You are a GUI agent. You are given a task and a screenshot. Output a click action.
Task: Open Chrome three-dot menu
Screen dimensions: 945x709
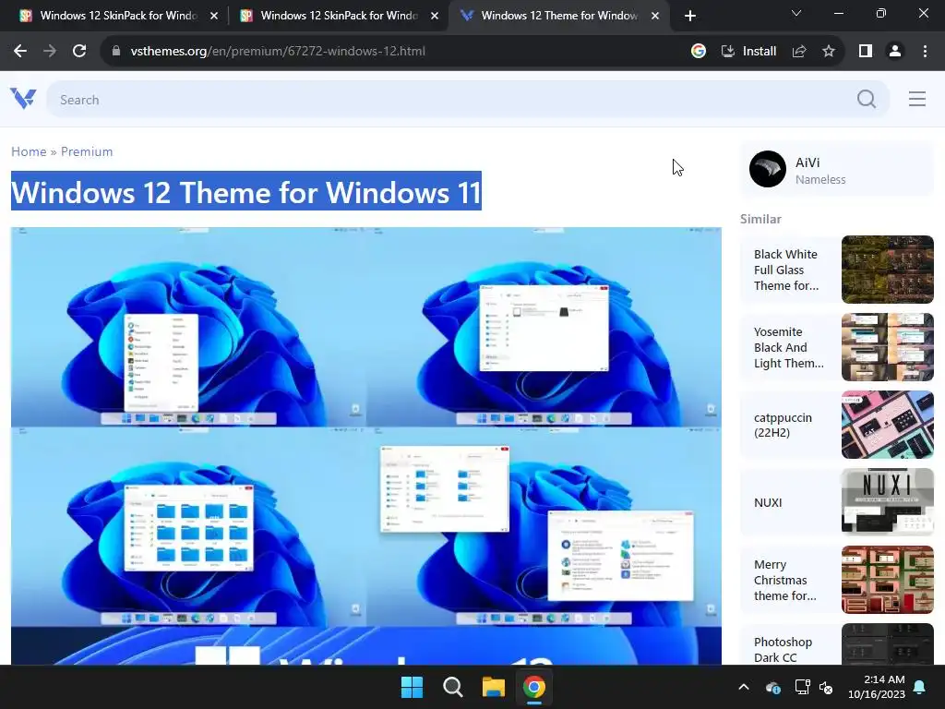(x=925, y=52)
